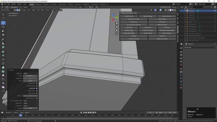Collapse the Maxivz Interactive Tools panel
217x122 pixels.
(x=121, y=13)
